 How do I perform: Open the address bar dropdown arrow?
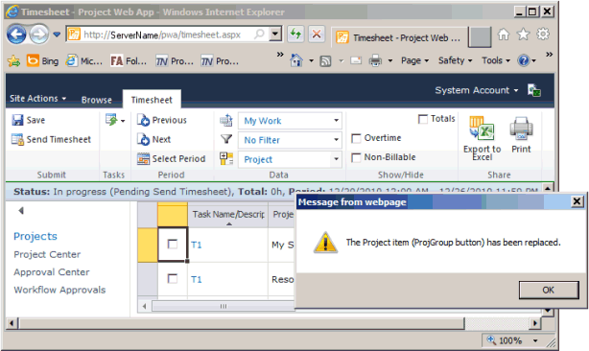[275, 35]
